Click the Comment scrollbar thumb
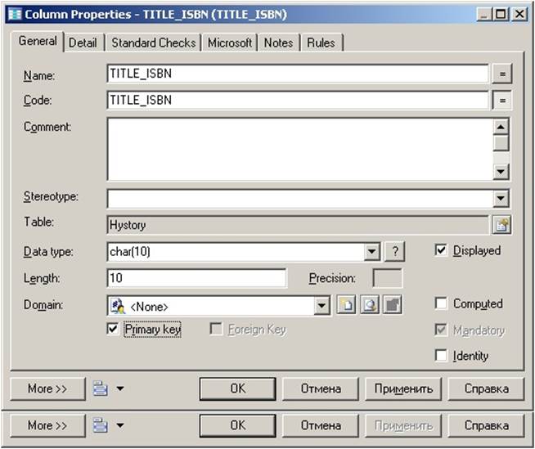535x449 pixels. [x=501, y=143]
